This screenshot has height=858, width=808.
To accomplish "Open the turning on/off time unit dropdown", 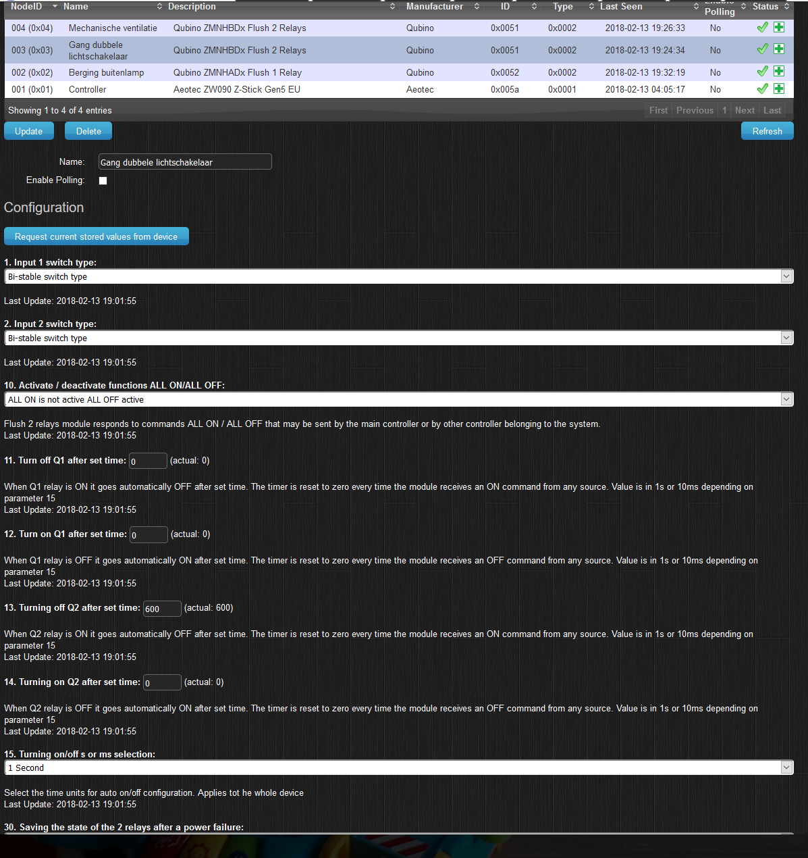I will (x=786, y=767).
